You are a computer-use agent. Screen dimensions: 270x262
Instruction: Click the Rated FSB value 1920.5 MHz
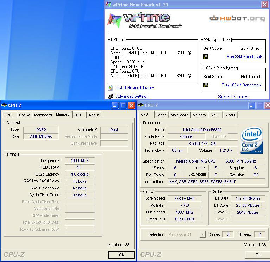184,219
